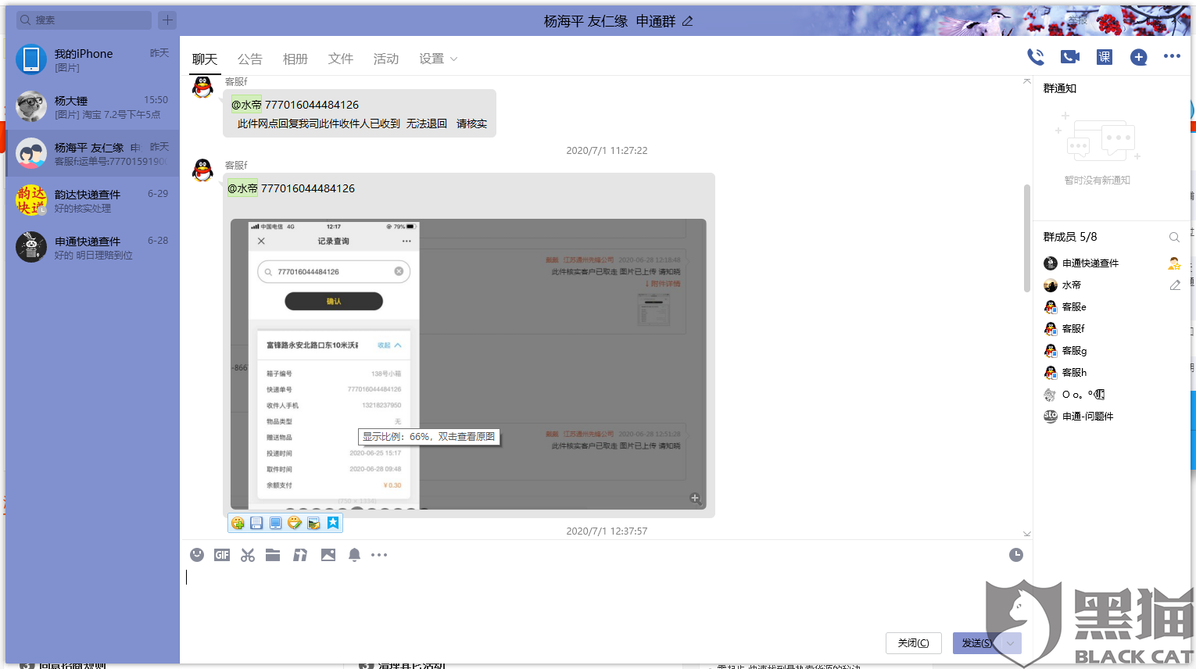Switch to the 相册 tab

295,59
